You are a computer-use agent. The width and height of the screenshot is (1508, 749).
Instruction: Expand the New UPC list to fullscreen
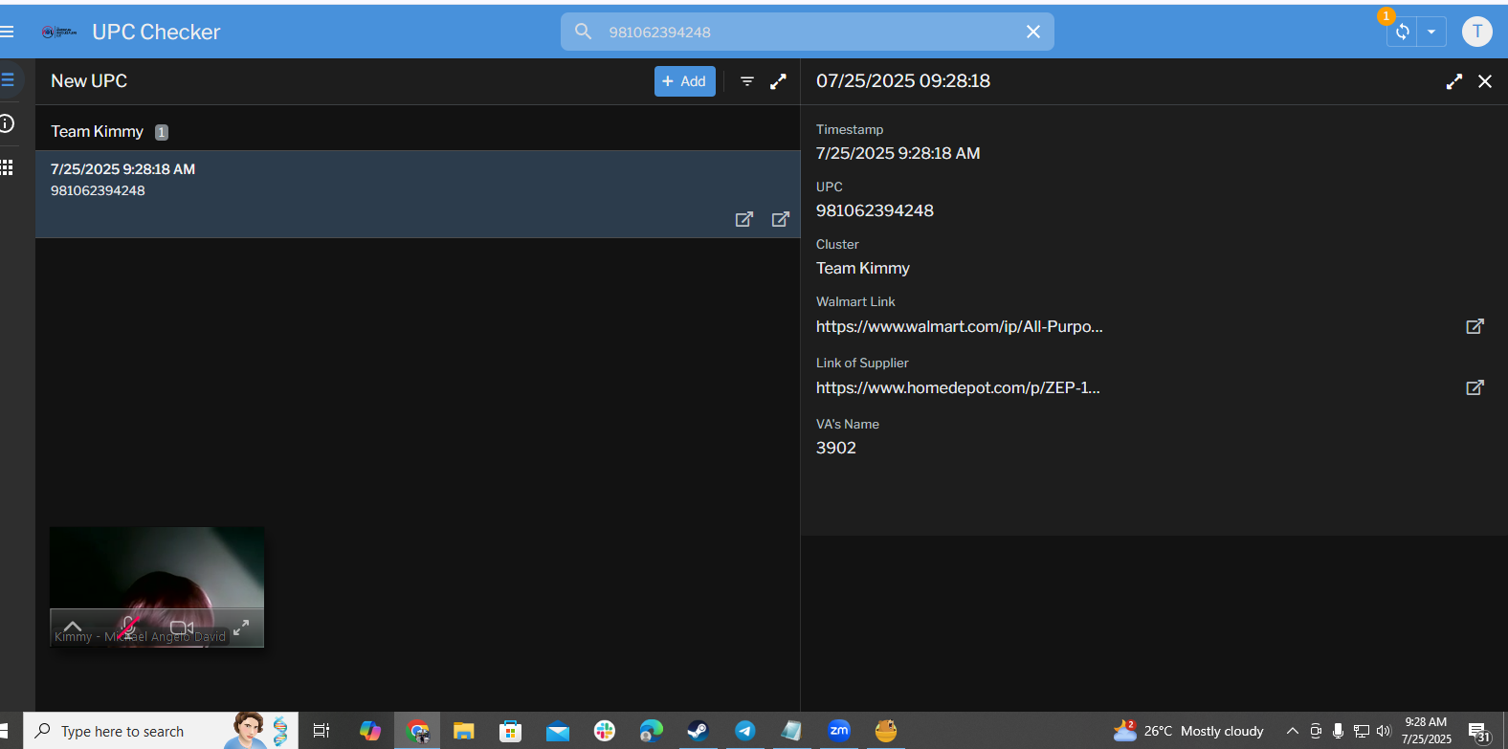[x=778, y=81]
